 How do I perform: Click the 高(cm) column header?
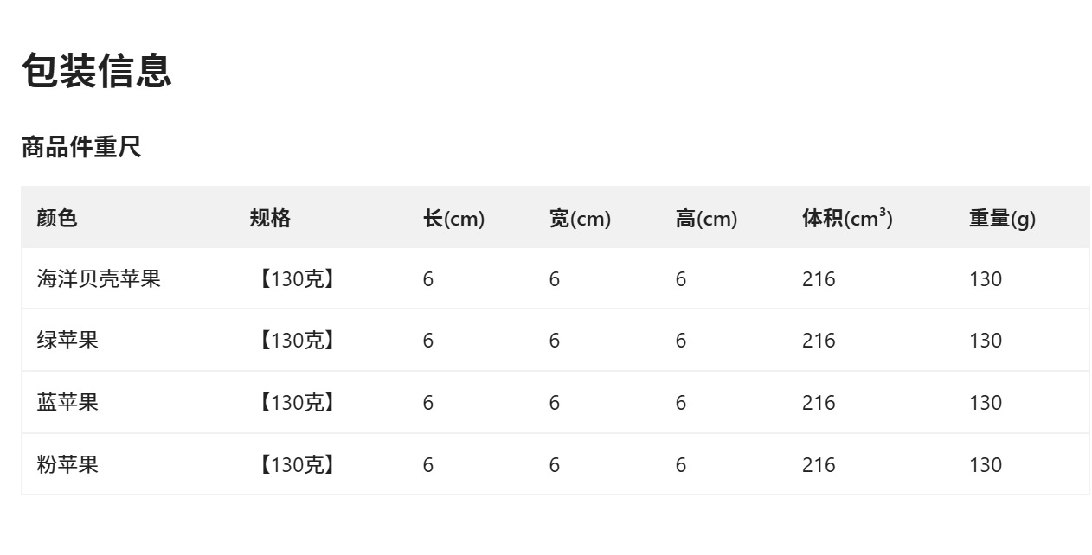pos(706,219)
